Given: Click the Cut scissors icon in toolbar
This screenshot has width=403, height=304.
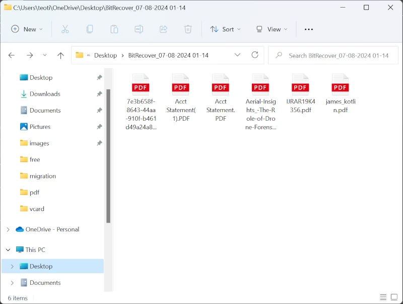Looking at the screenshot, I should pos(65,29).
